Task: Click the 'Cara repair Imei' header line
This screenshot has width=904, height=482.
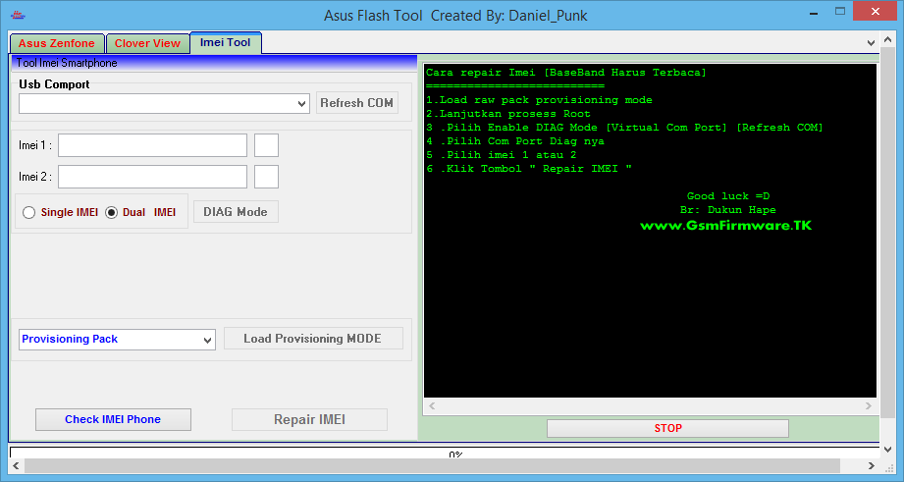Action: pos(565,73)
